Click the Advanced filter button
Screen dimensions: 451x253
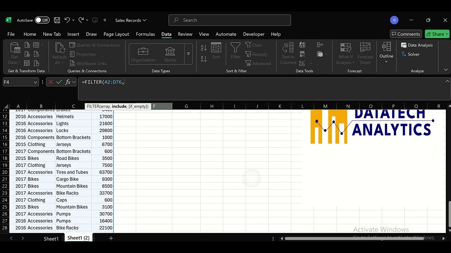[x=258, y=63]
